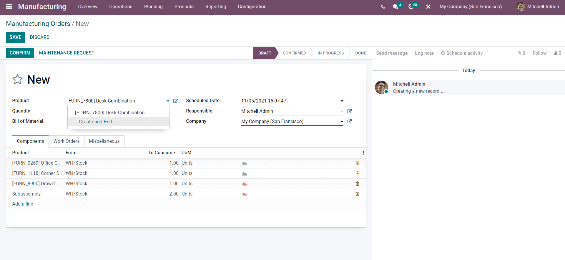Viewport: 565px width, 260px height.
Task: Open external link for Product field
Action: tap(175, 101)
